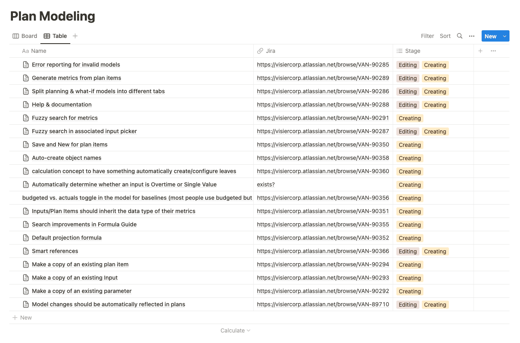Click page icon beside Generate metrics from plan items

point(26,78)
